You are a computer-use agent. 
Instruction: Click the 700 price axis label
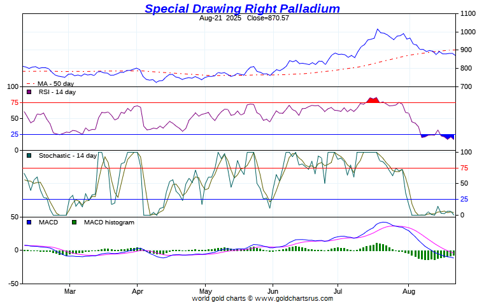[466, 86]
